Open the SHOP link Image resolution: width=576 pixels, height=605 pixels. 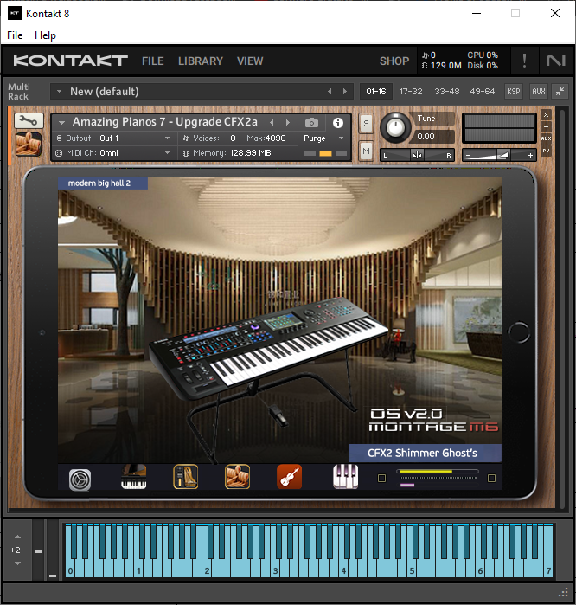click(x=394, y=61)
